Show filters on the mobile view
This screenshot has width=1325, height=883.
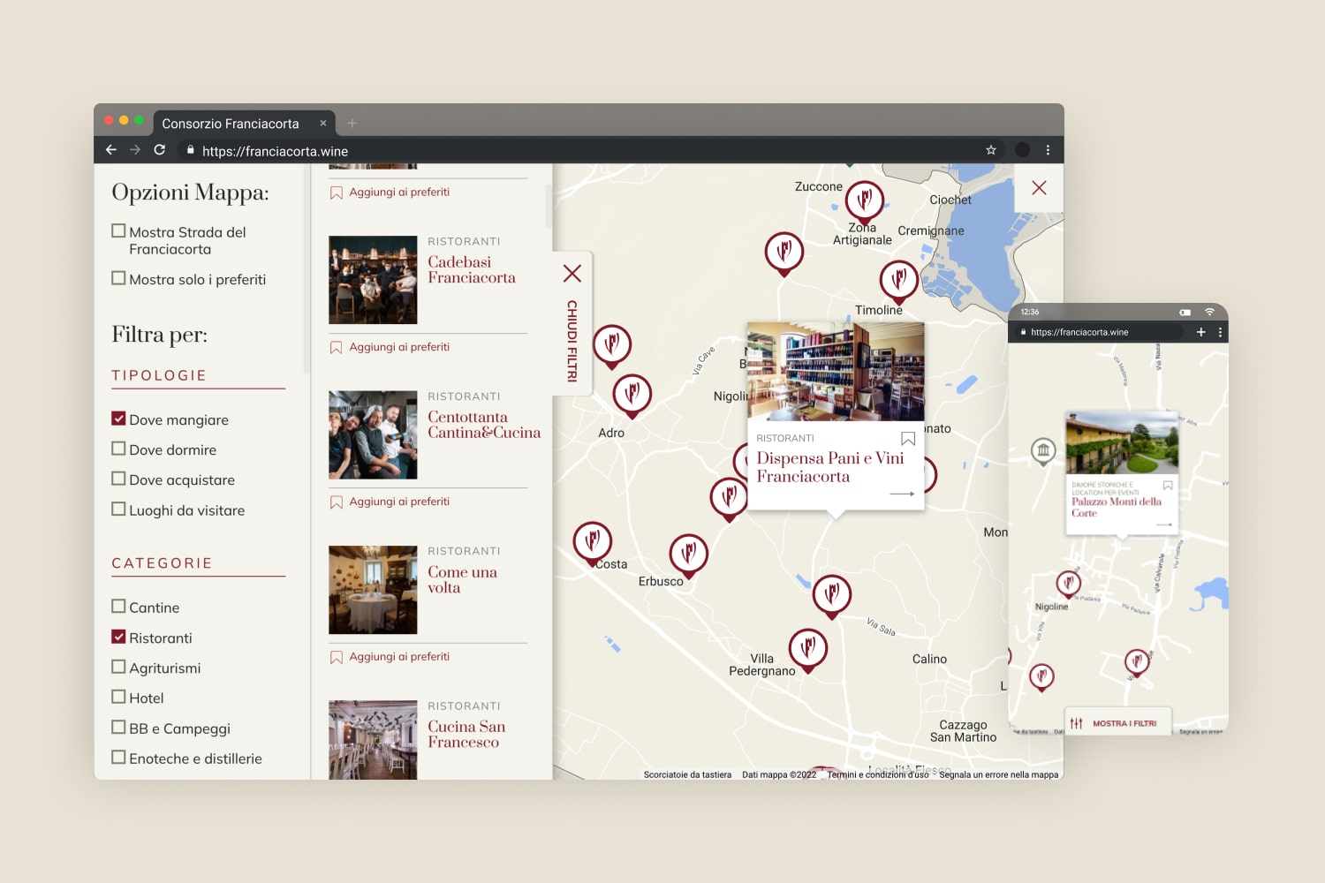click(x=1117, y=723)
